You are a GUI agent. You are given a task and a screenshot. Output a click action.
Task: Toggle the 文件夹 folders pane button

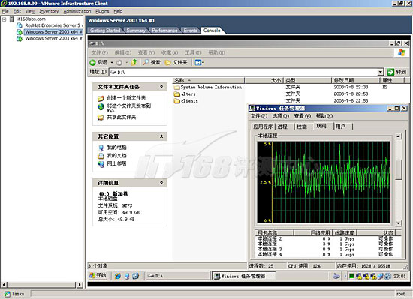tap(176, 62)
